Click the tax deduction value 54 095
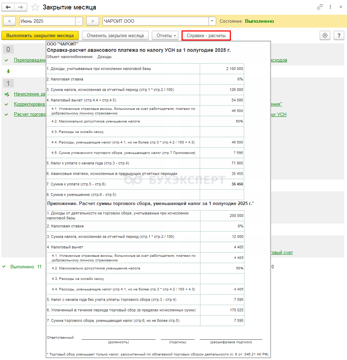Screen dimensions: 347x360 coord(237,100)
